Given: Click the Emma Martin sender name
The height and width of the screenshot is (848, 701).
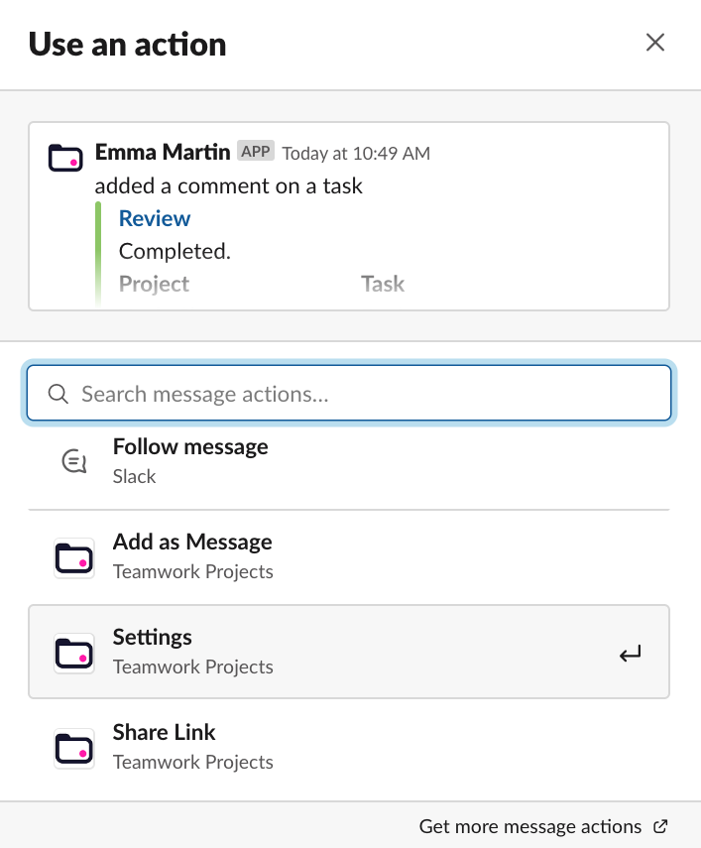Looking at the screenshot, I should coord(163,152).
